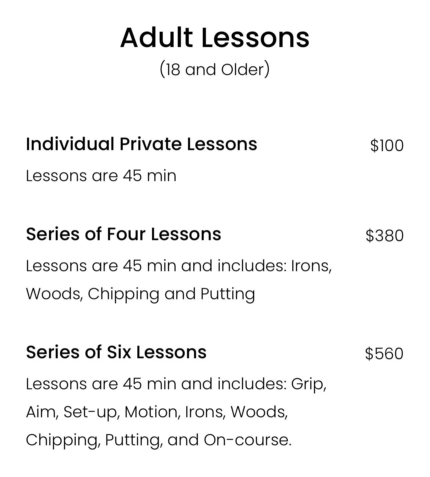Select the (18 and Older) subtitle
Image resolution: width=430 pixels, height=477 pixels.
[215, 69]
